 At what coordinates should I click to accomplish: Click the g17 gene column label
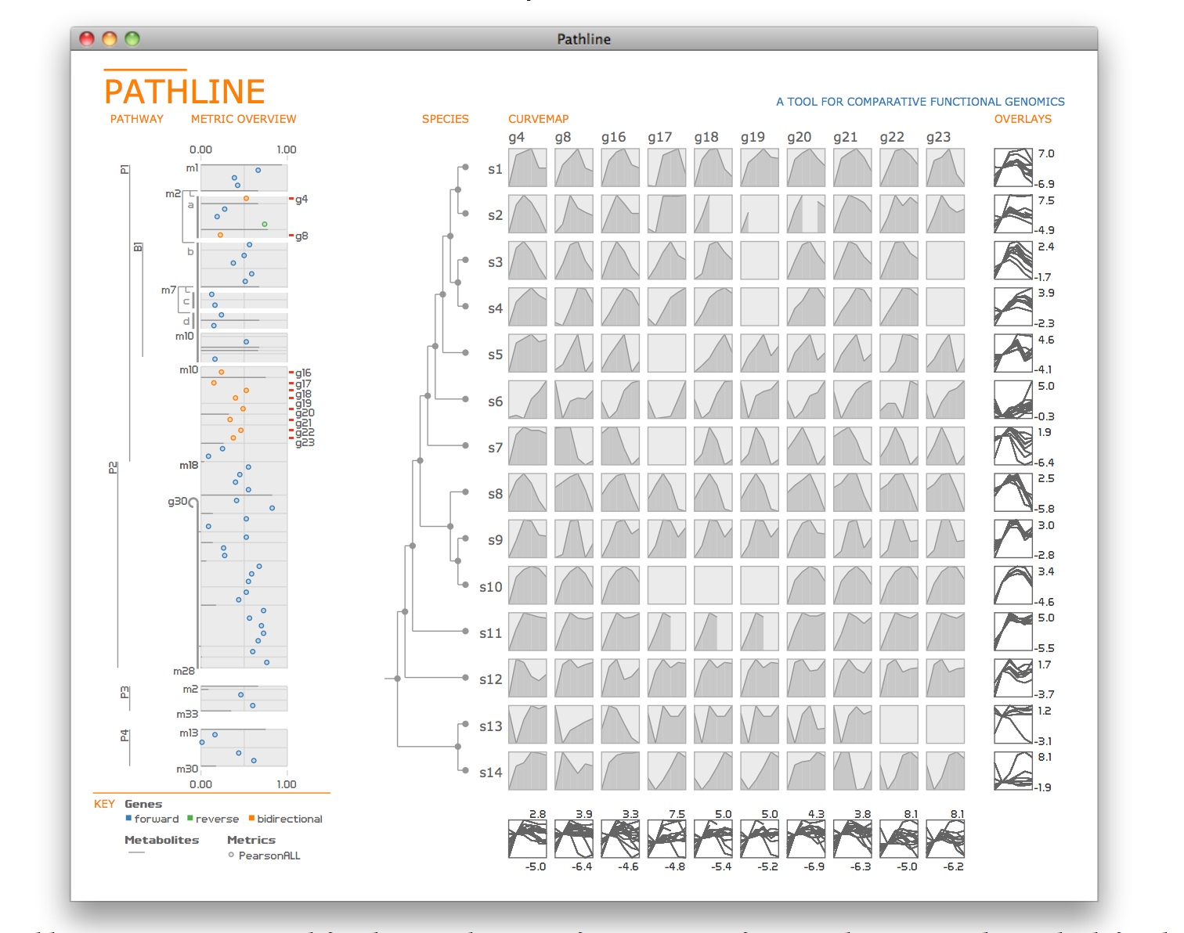[x=660, y=137]
